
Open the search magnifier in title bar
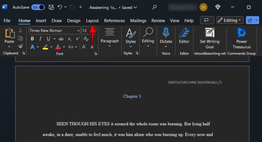[x=155, y=7]
